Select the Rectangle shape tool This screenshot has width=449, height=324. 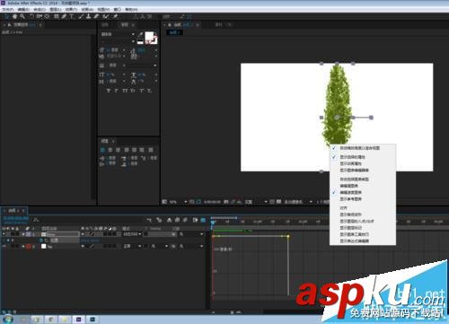pos(57,16)
